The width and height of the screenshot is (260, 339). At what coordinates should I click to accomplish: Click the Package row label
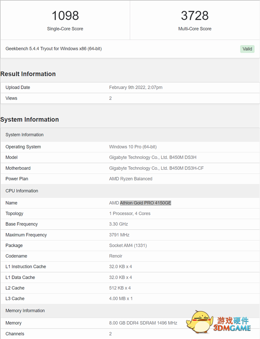click(x=14, y=245)
